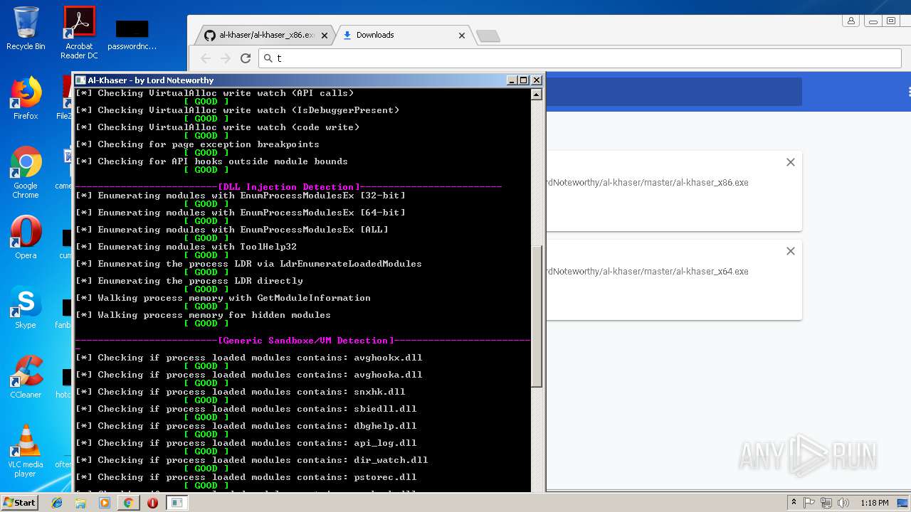911x512 pixels.
Task: Open Windows Media Player taskbar icon
Action: click(105, 503)
